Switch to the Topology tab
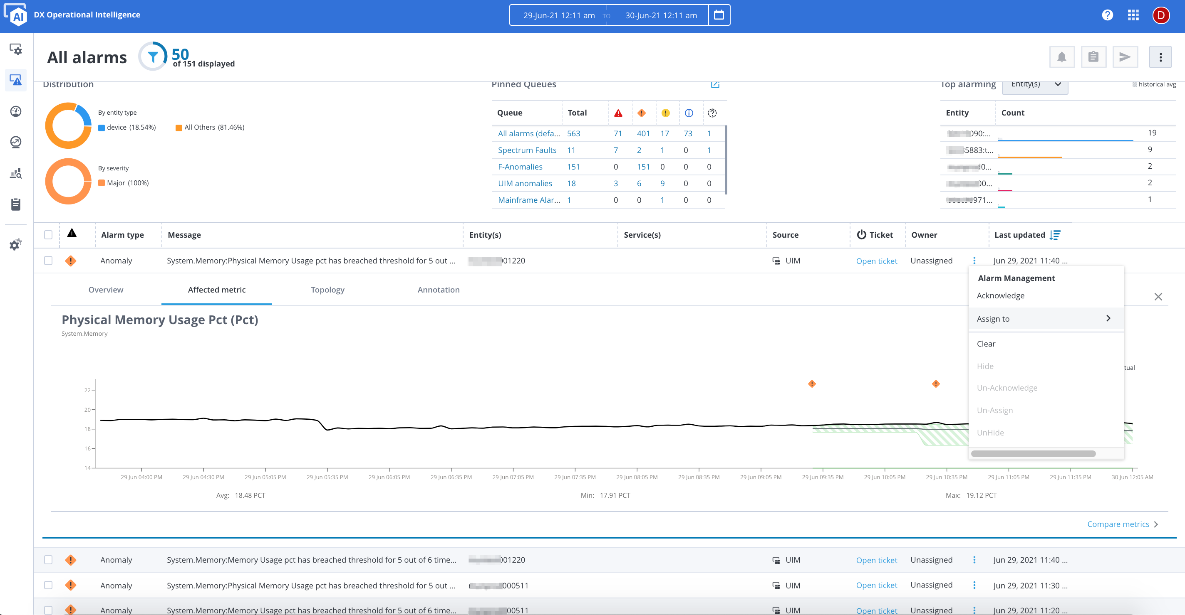1185x615 pixels. click(x=327, y=290)
